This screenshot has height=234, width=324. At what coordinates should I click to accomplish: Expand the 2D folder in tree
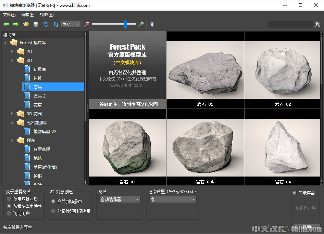click(12, 51)
